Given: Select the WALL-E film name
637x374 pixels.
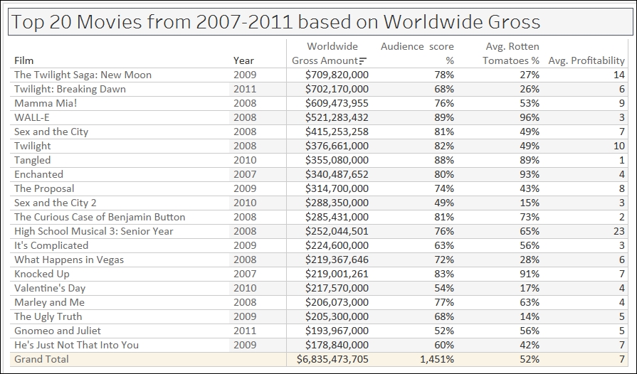Looking at the screenshot, I should point(32,117).
